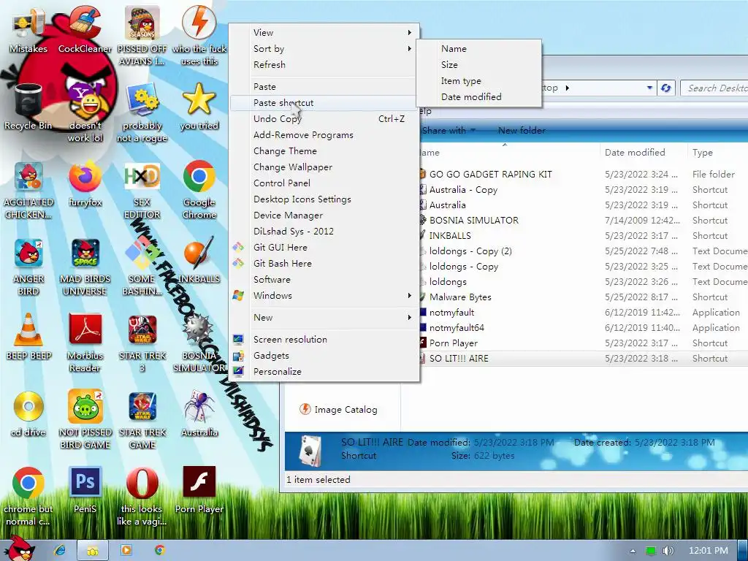Viewport: 748px width, 561px height.
Task: Open the media player taskbar icon
Action: pos(126,550)
